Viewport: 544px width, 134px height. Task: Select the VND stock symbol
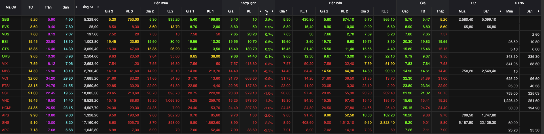[x=5, y=101]
